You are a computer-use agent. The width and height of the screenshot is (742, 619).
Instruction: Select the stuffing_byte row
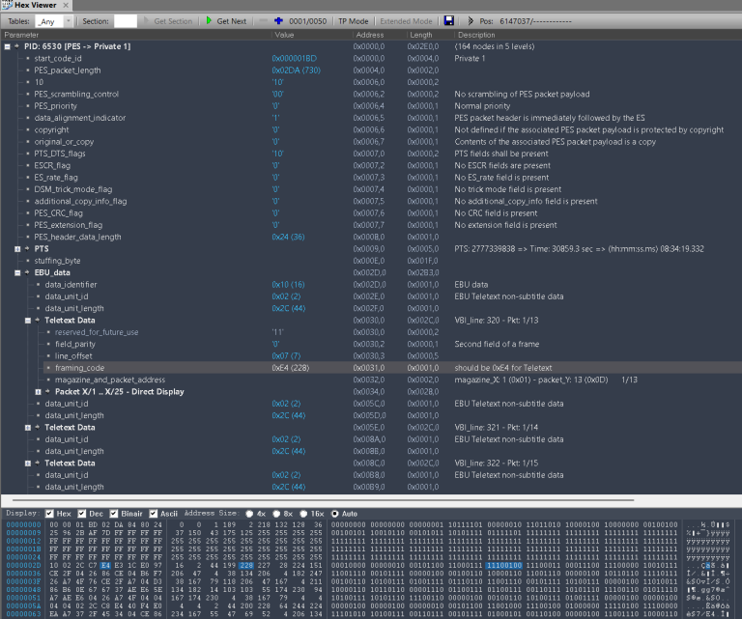point(371,261)
